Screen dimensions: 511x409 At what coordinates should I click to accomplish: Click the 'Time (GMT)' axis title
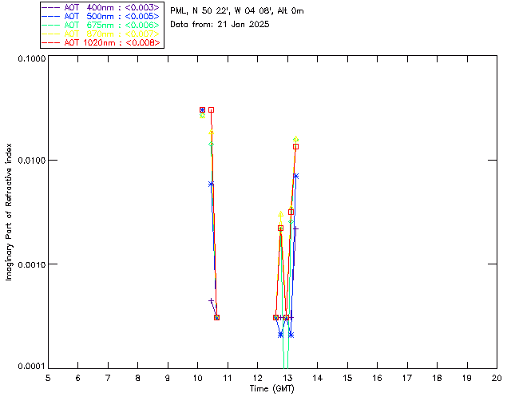tap(271, 388)
